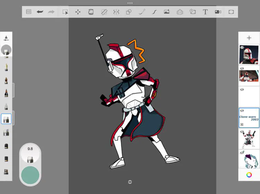260x194 pixels.
Task: Open the Draw Styles shapes tool
Action: (129, 12)
